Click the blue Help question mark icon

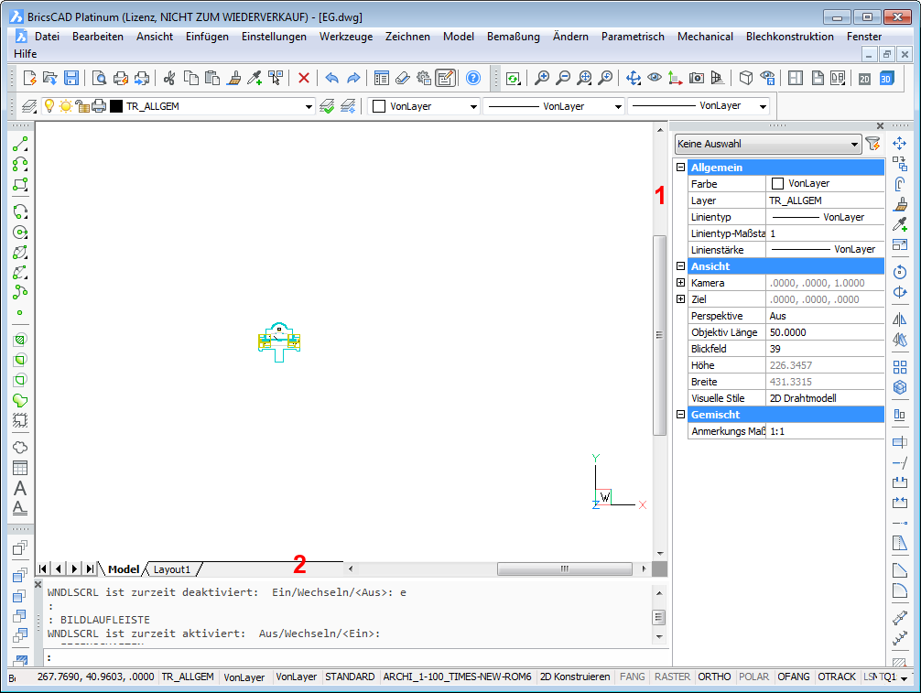click(472, 79)
